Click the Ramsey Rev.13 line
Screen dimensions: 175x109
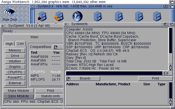point(92,54)
